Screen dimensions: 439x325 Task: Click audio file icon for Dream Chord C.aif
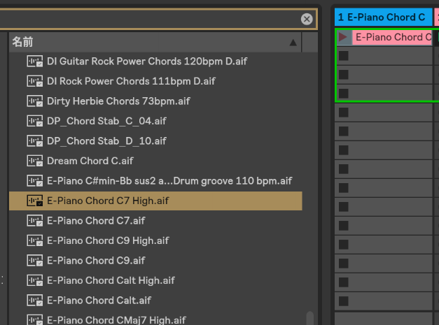point(34,161)
